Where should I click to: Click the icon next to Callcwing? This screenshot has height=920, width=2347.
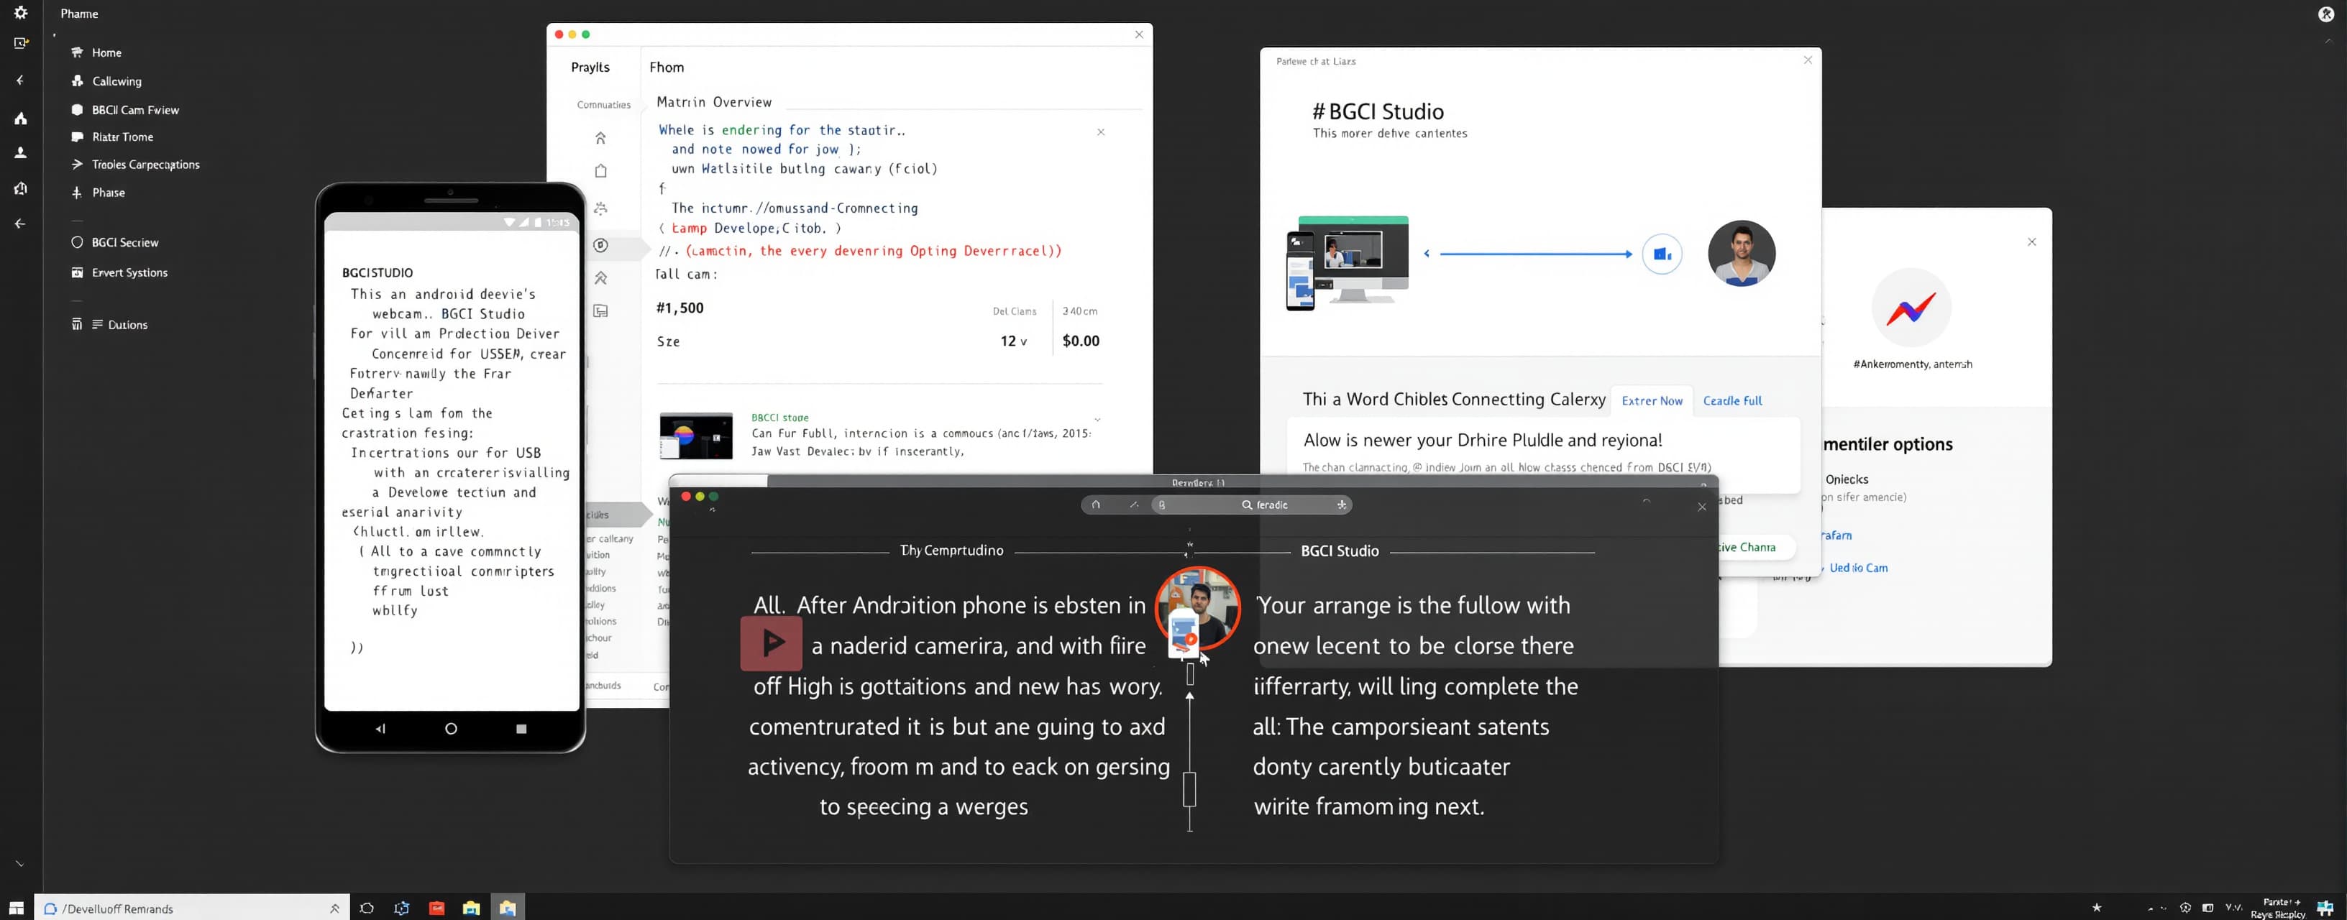point(78,81)
